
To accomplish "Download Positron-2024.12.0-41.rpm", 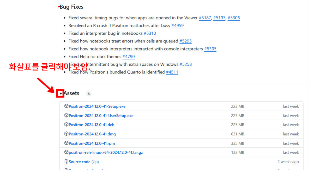I will point(92,143).
